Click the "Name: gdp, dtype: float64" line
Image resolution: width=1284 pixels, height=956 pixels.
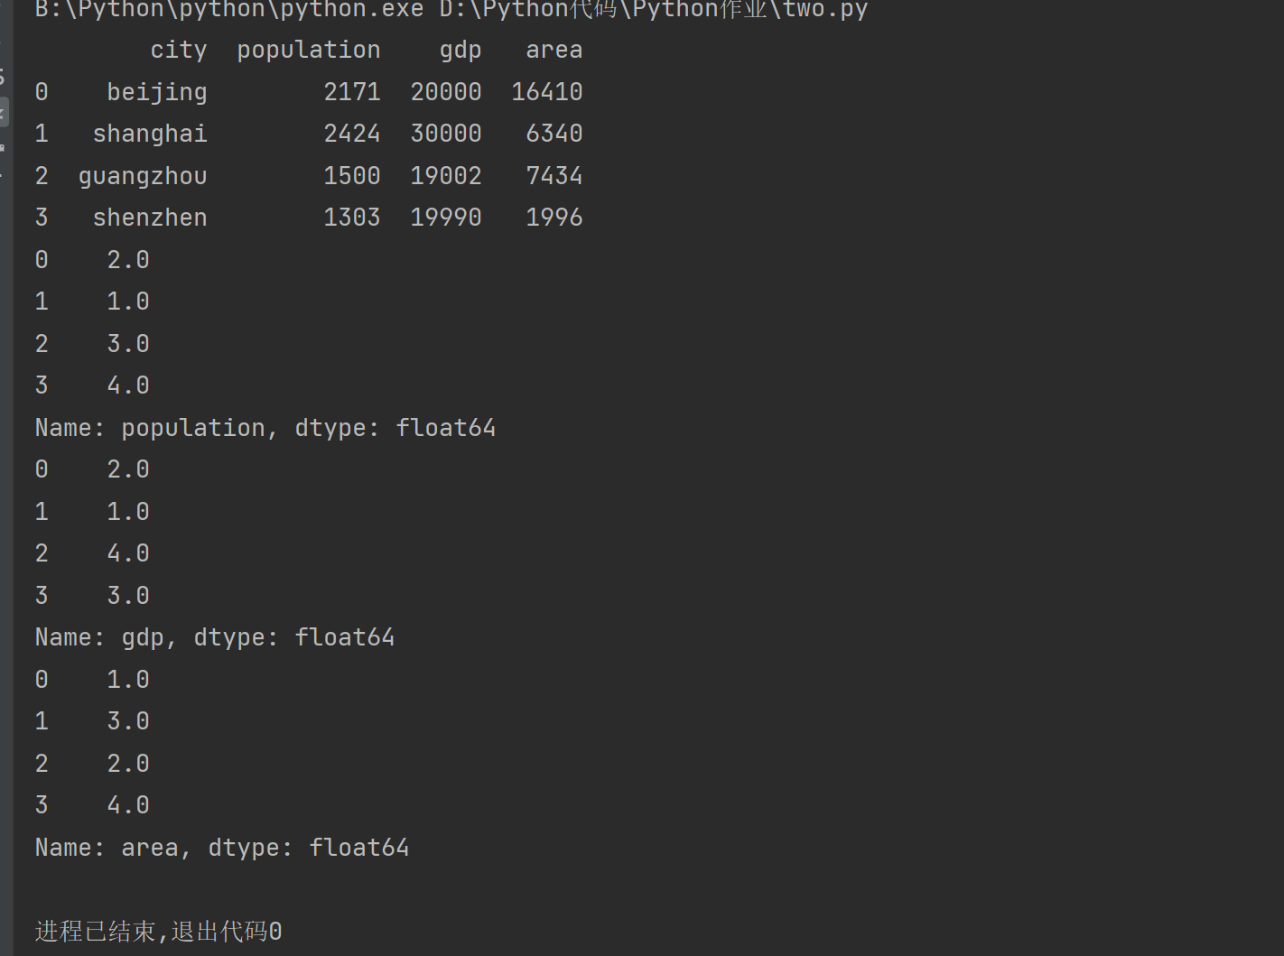click(x=214, y=637)
